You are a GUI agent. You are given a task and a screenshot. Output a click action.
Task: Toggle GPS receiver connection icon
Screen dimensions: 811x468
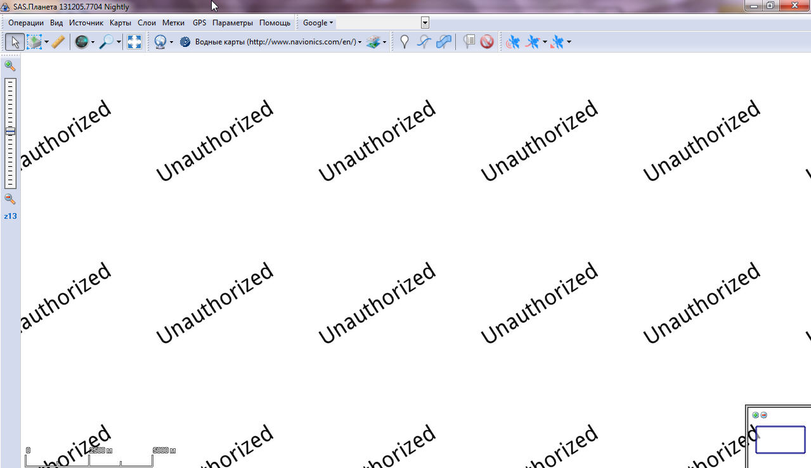tap(512, 42)
